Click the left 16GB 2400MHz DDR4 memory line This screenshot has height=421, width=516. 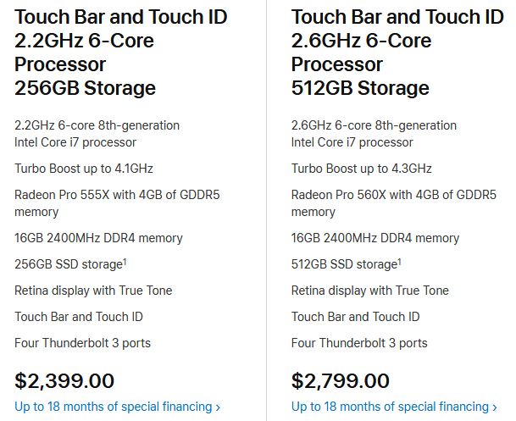click(98, 238)
